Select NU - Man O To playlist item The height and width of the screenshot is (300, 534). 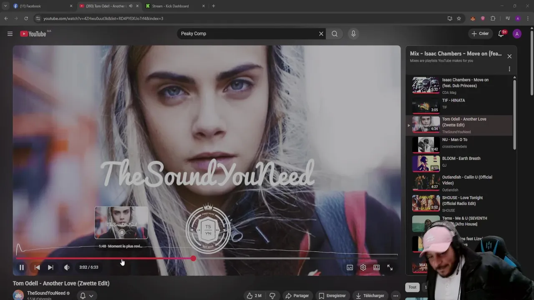(459, 144)
